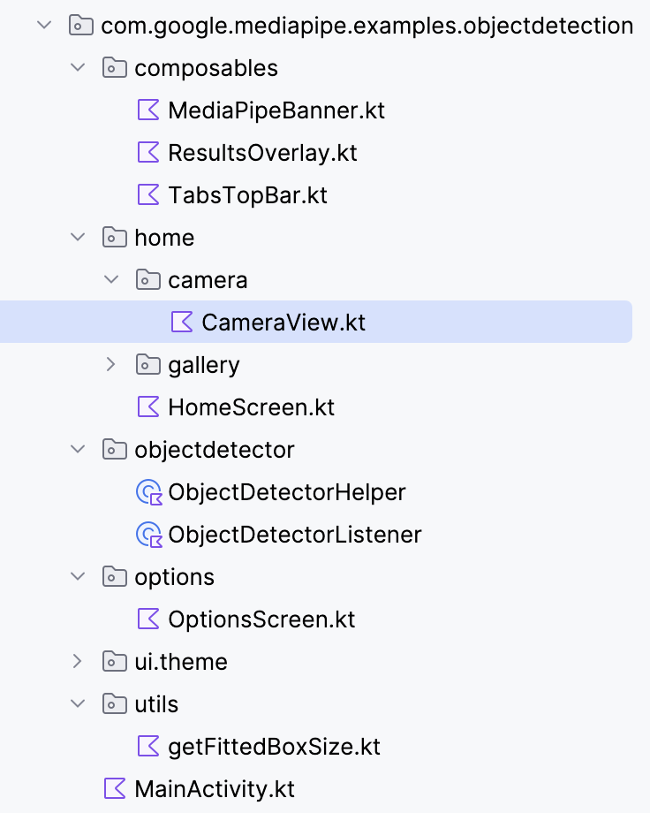Click the Kotlin icon of getFittedBoxSize.kt
The width and height of the screenshot is (650, 813).
pos(148,746)
